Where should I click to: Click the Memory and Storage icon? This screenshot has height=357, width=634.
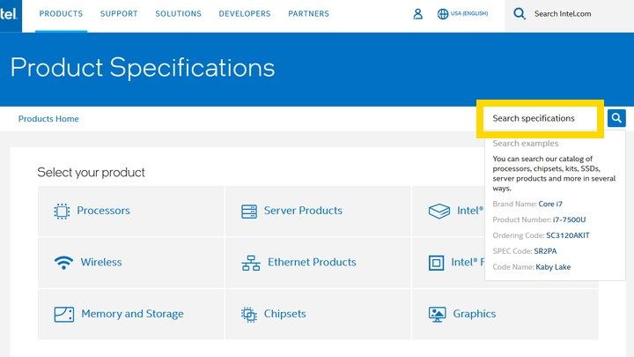click(63, 314)
